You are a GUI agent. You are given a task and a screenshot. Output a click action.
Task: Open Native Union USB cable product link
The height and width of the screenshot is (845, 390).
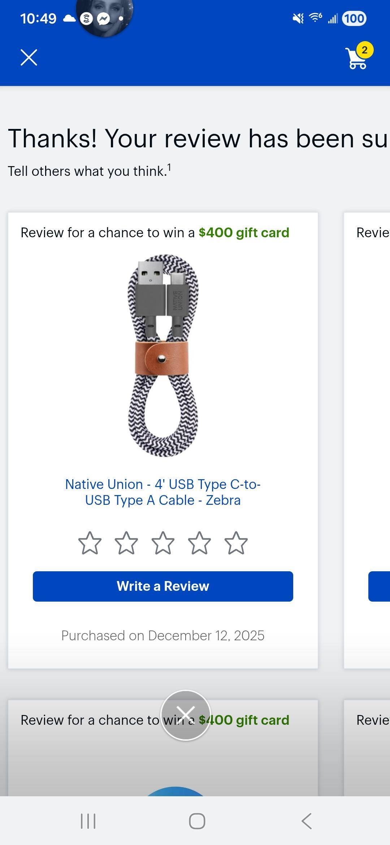[163, 492]
